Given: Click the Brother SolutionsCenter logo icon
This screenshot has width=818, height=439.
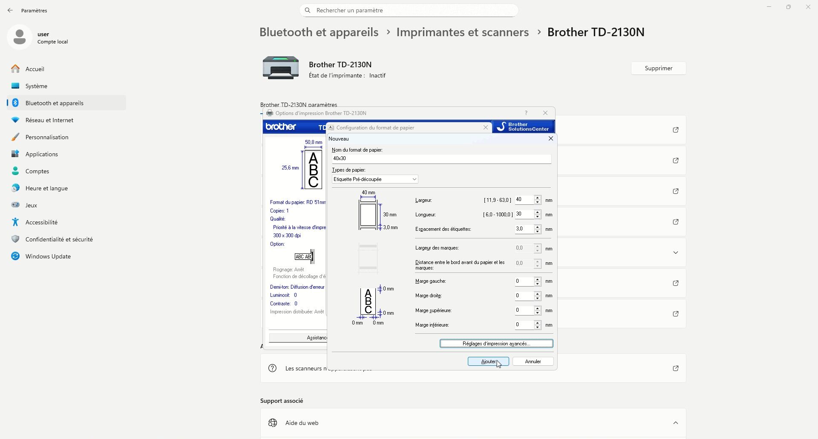Looking at the screenshot, I should coord(501,127).
